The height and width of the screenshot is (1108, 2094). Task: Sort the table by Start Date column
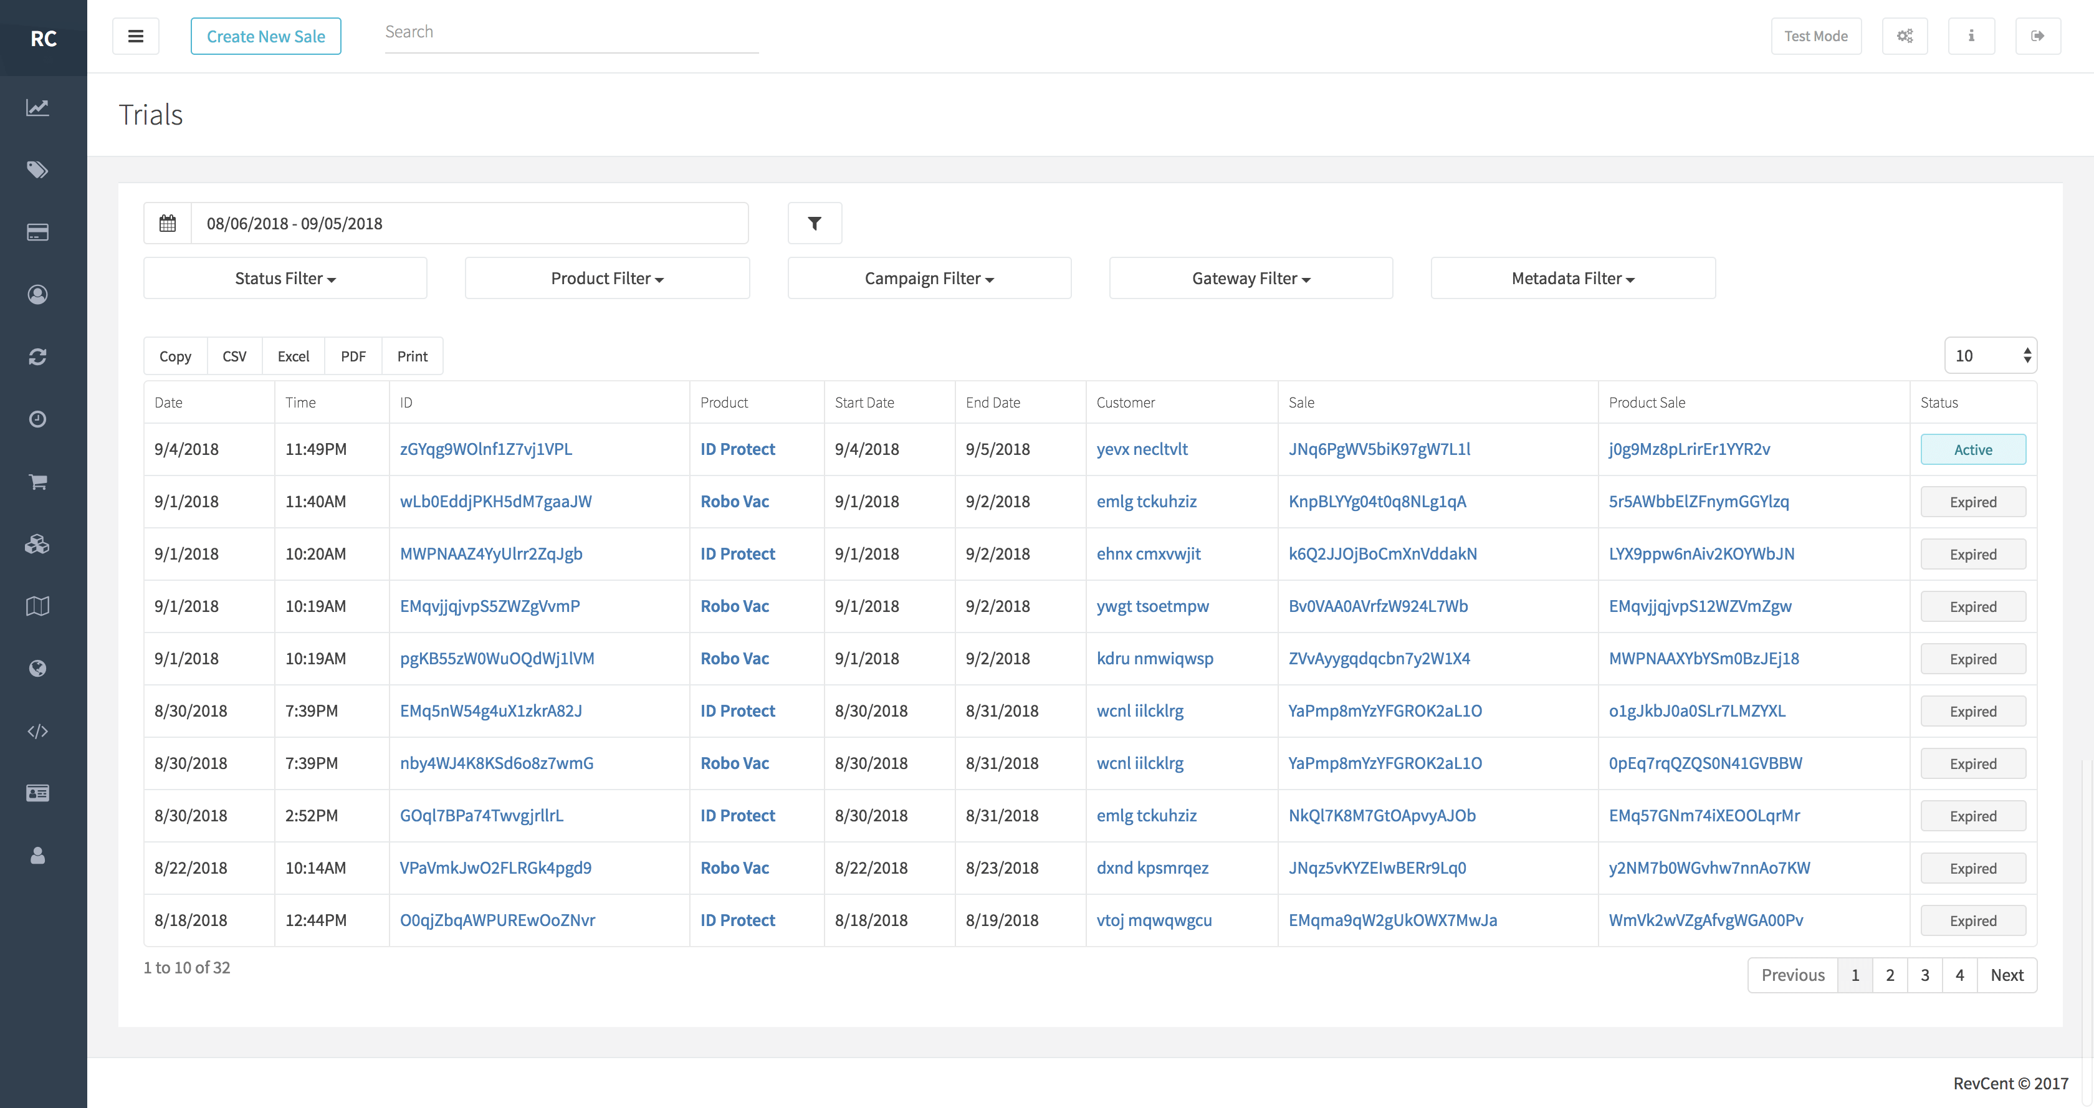tap(864, 403)
